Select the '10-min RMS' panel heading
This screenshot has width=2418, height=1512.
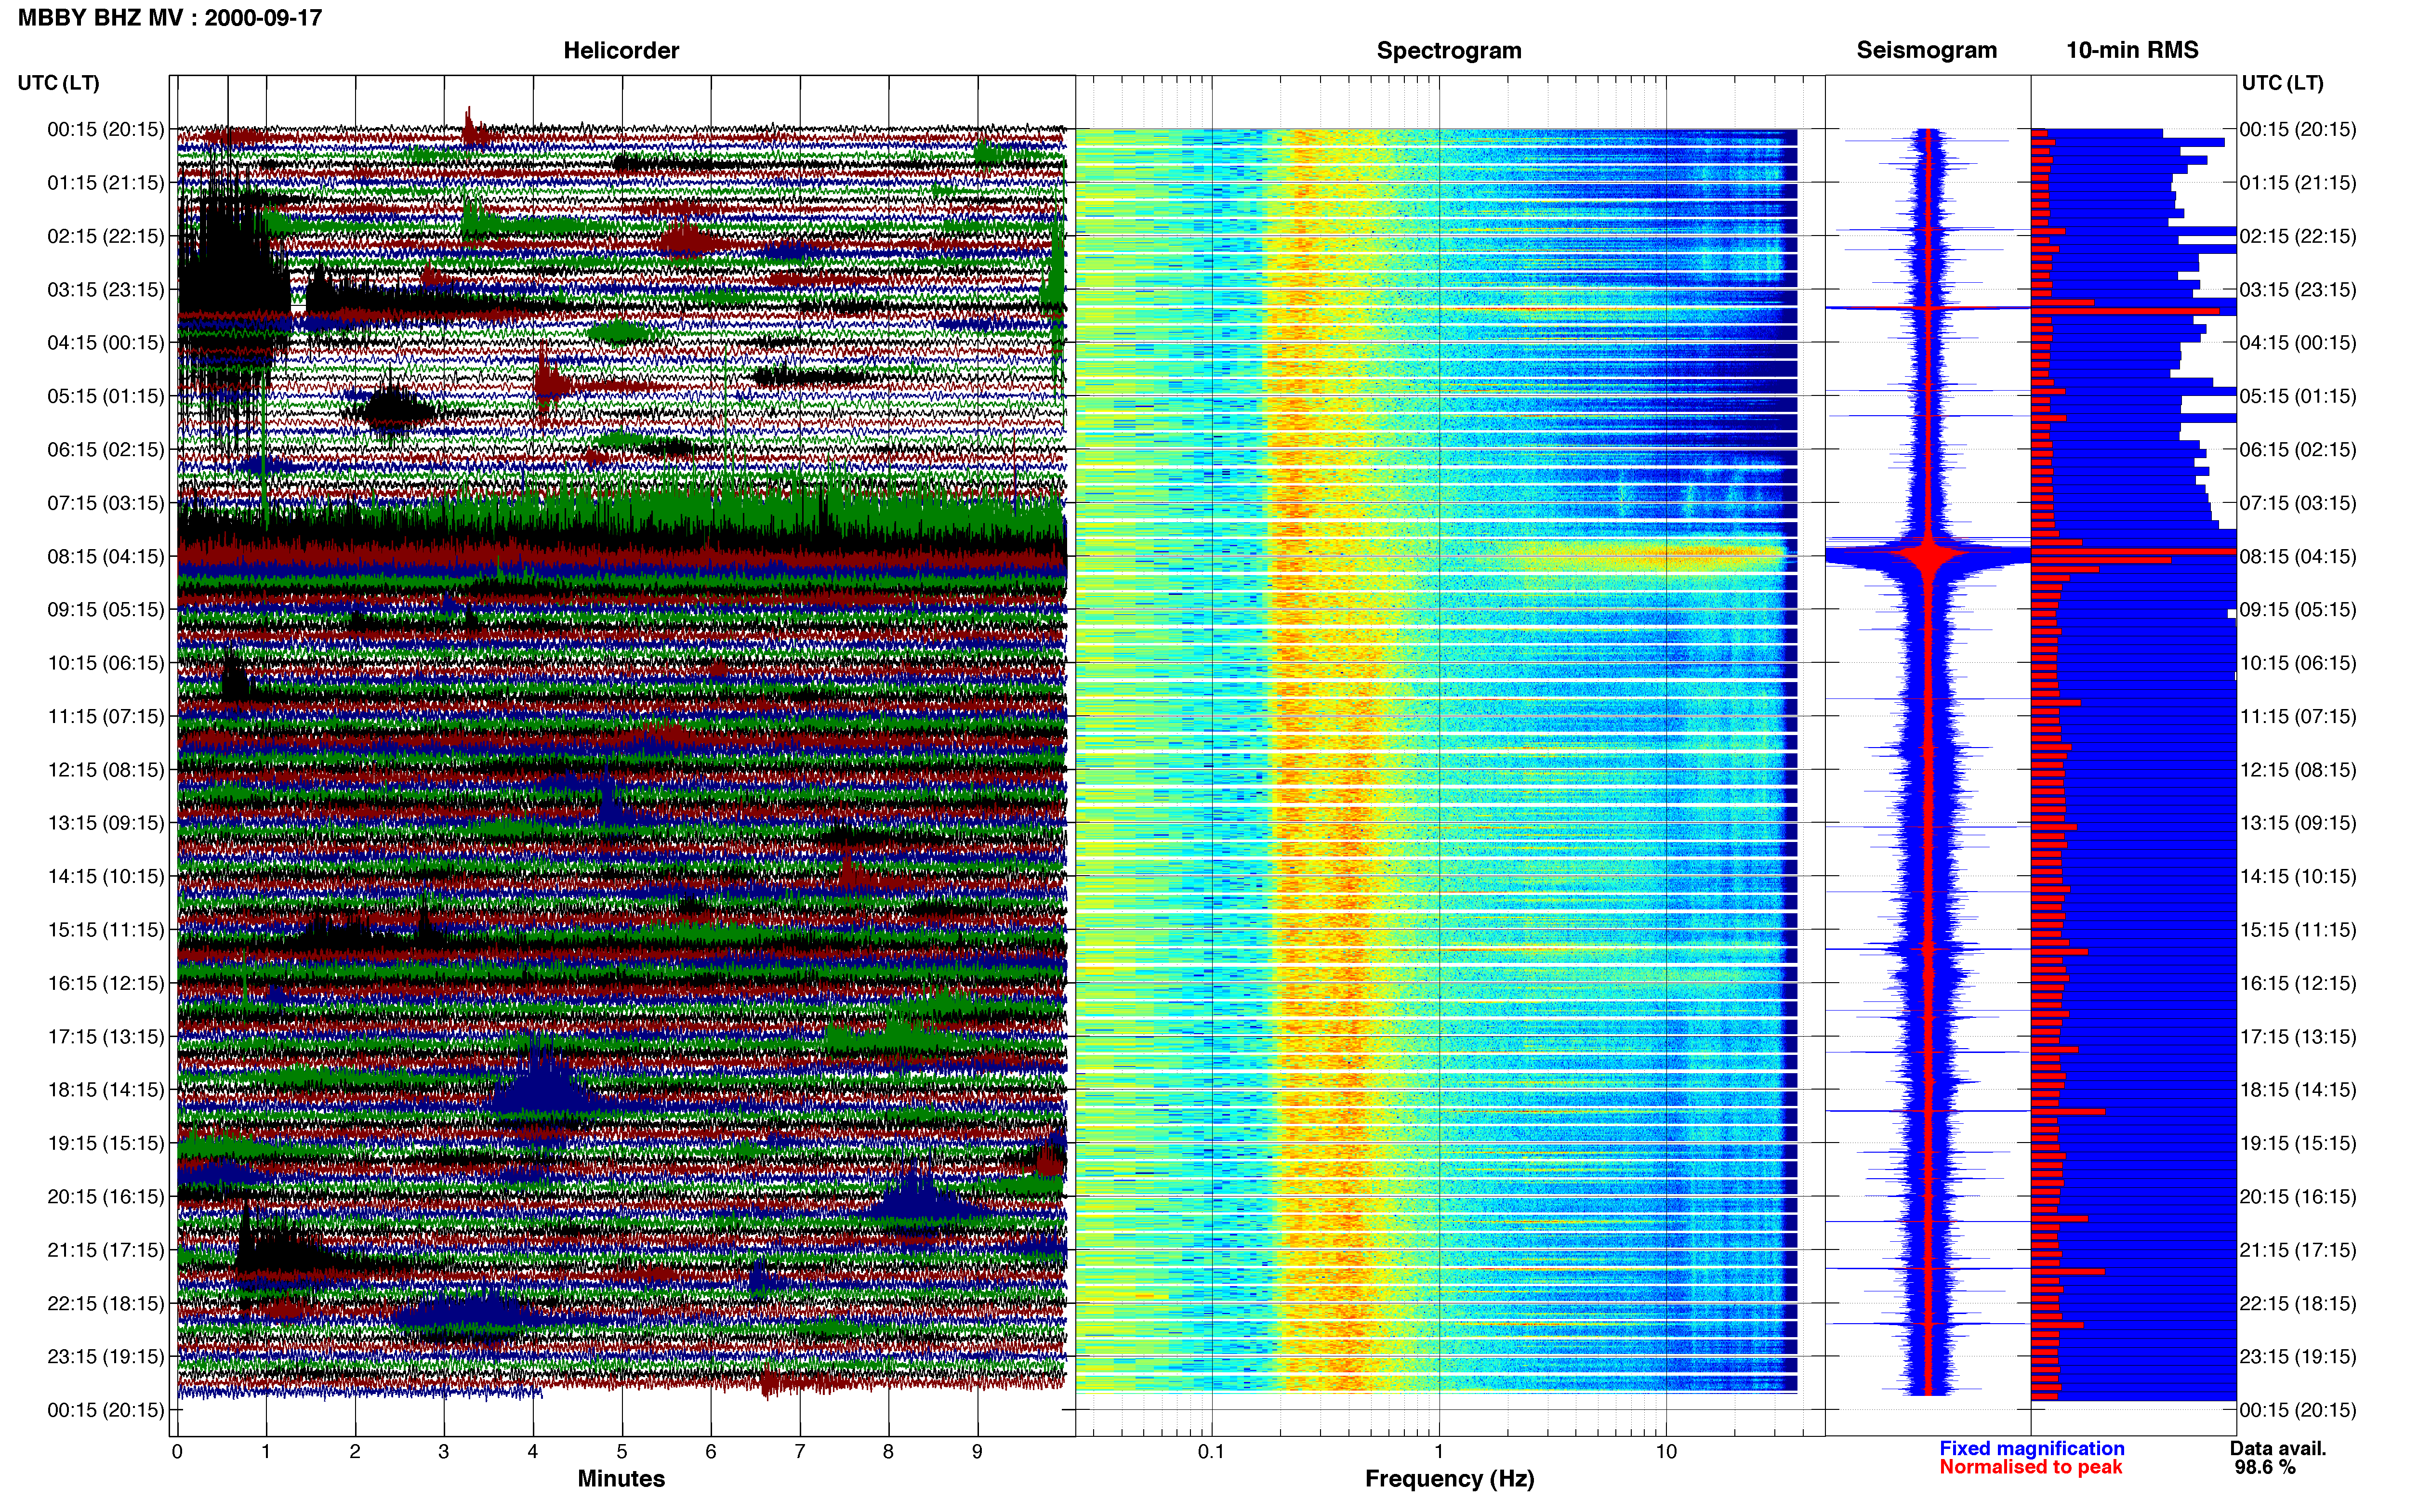point(2132,51)
